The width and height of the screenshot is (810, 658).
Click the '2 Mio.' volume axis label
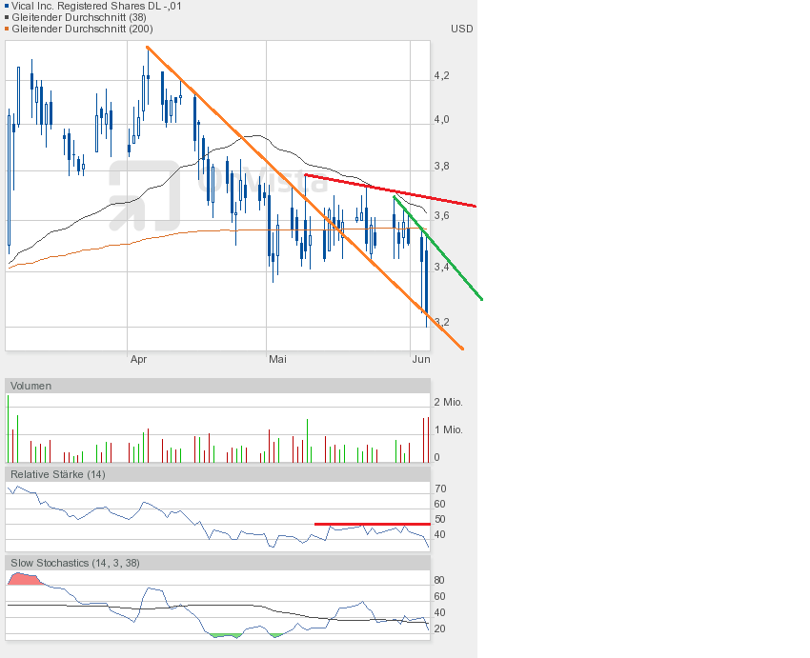(449, 403)
